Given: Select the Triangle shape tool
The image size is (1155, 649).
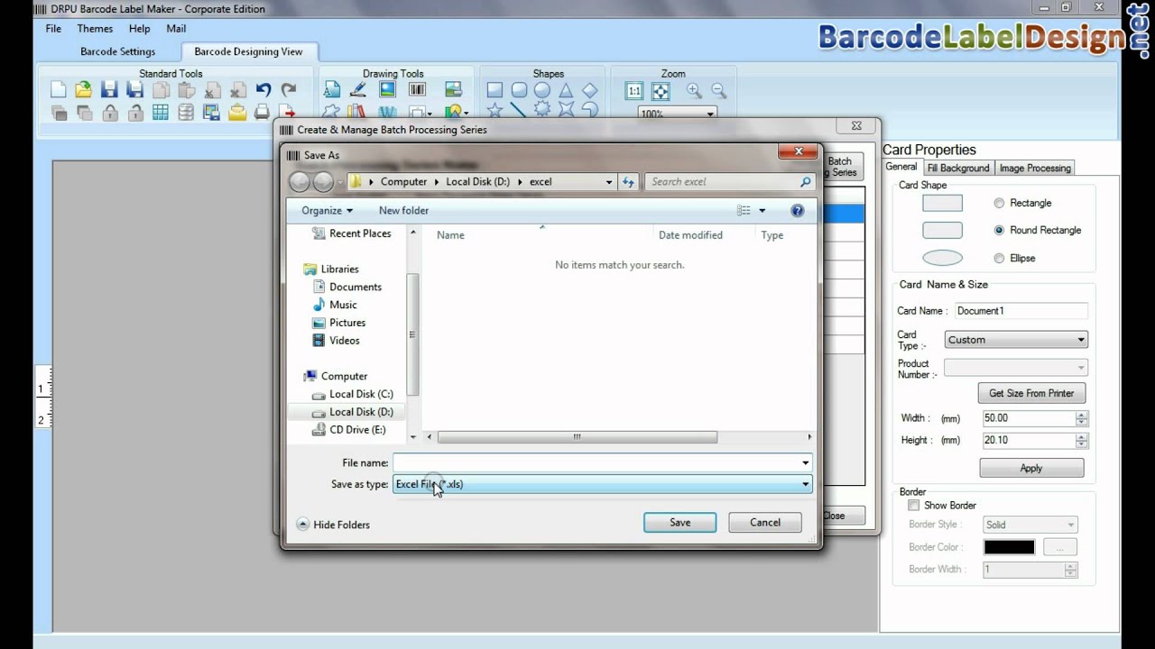Looking at the screenshot, I should (566, 90).
